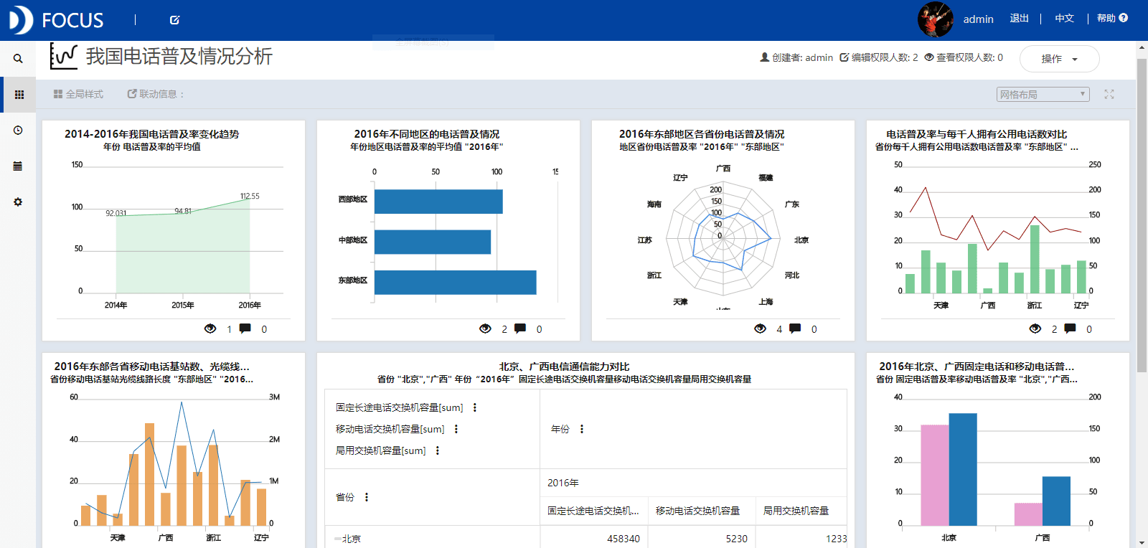Image resolution: width=1148 pixels, height=548 pixels.
Task: Click comment icon on 2016年不同地区 bar chart
Action: (x=520, y=329)
